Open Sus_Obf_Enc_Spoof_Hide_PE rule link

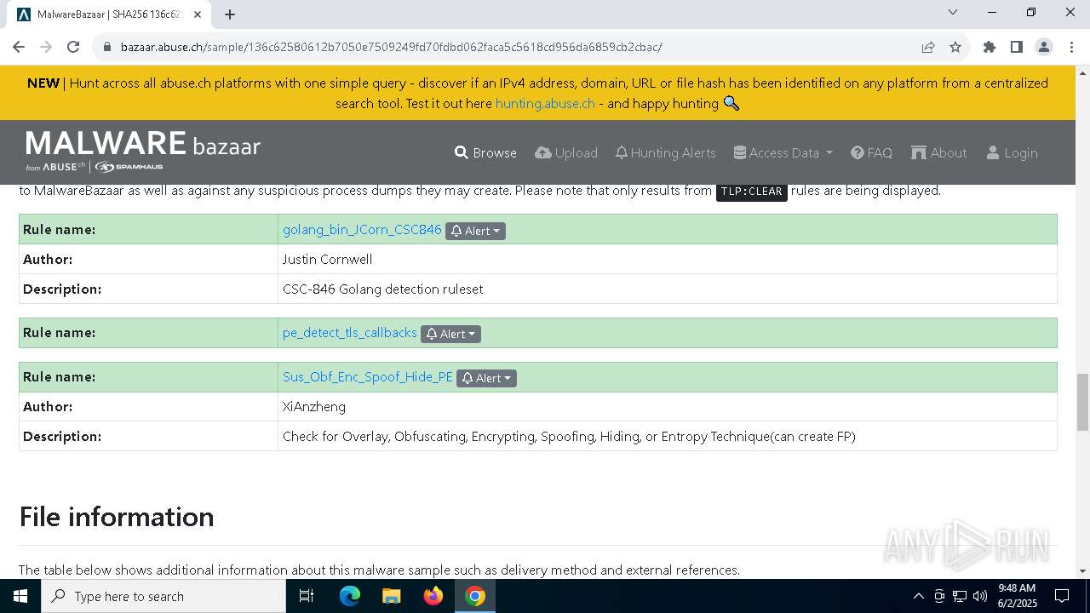click(368, 377)
